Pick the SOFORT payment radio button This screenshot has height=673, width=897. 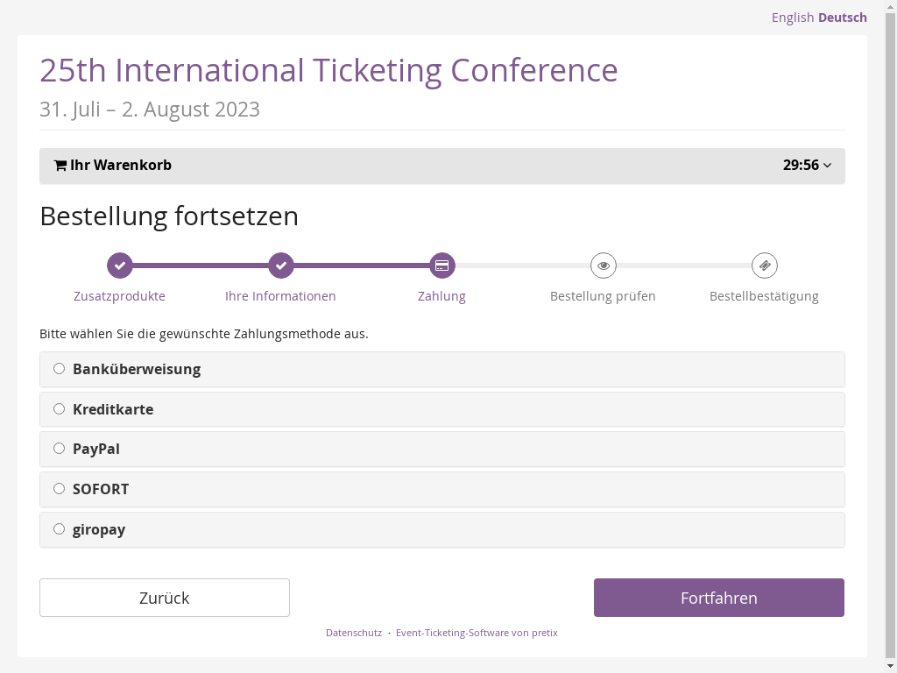tap(60, 489)
